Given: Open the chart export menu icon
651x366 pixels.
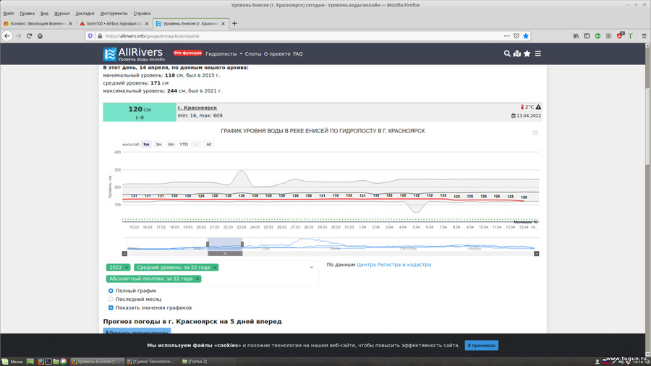Looking at the screenshot, I should (x=535, y=133).
